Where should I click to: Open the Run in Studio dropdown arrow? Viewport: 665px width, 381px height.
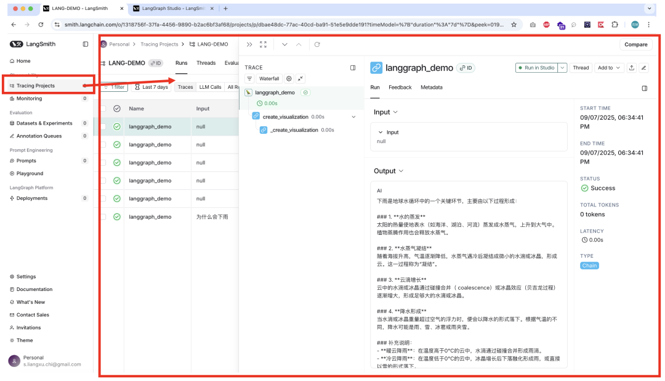562,68
